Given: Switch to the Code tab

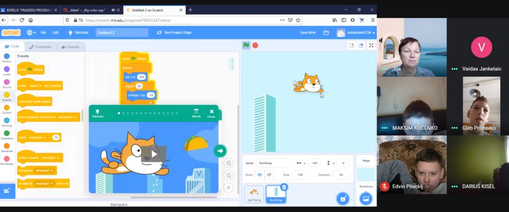Looking at the screenshot, I should pyautogui.click(x=12, y=46).
